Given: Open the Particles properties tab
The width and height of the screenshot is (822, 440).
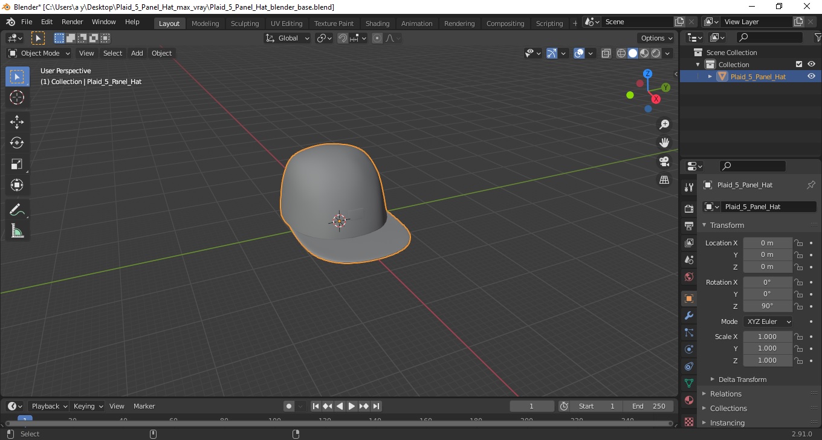Looking at the screenshot, I should point(688,332).
